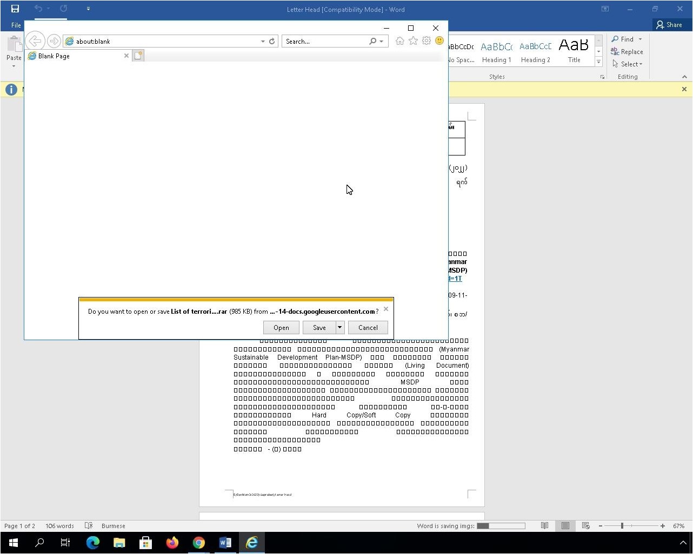Switch to Print Layout view

pyautogui.click(x=565, y=525)
